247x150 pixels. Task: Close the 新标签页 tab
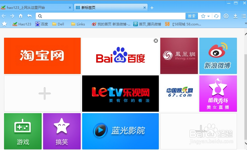click(144, 7)
